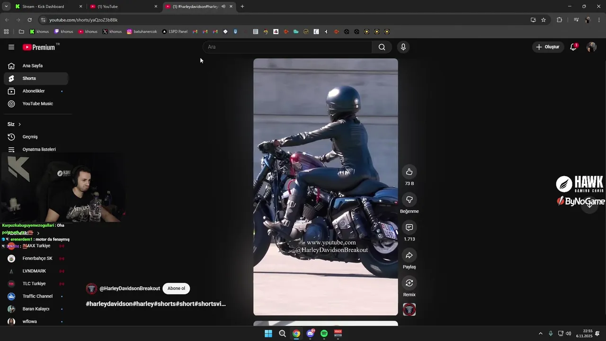Viewport: 606px width, 341px height.
Task: Click the #harleydavidson hashtag title
Action: point(156,304)
